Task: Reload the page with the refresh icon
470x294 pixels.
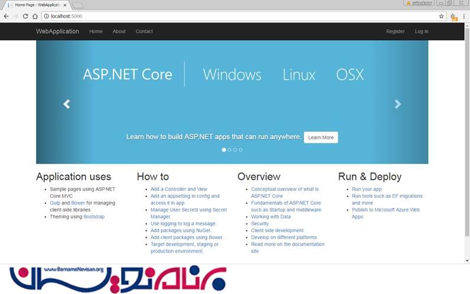Action: (25, 16)
